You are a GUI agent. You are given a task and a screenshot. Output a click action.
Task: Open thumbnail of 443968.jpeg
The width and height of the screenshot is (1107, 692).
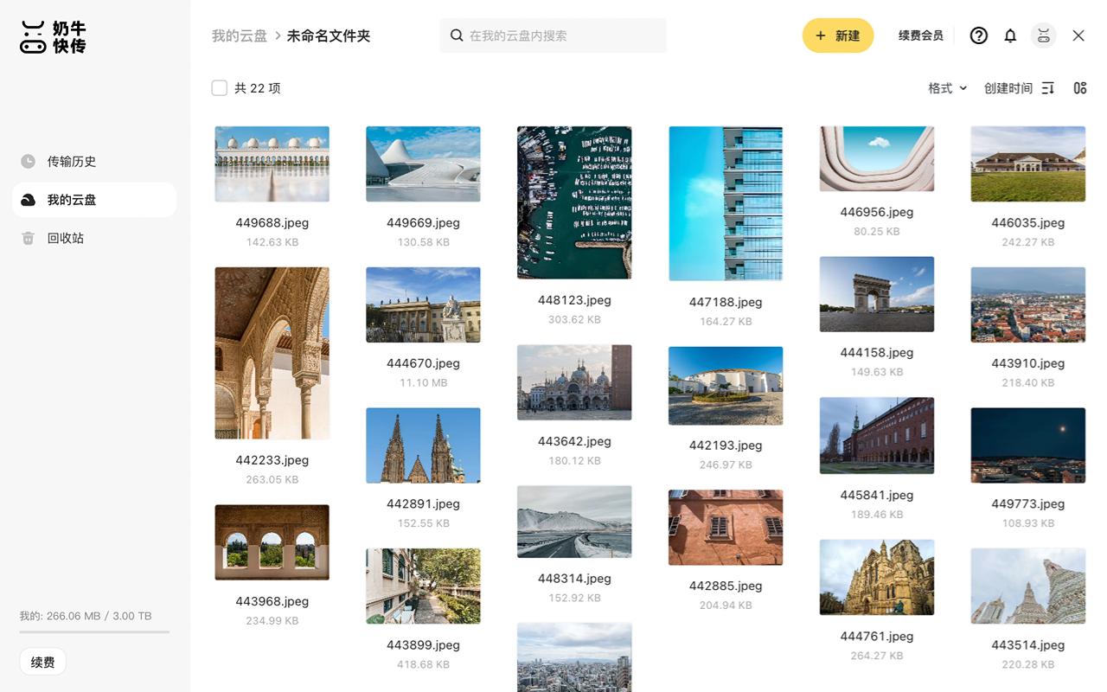point(272,542)
